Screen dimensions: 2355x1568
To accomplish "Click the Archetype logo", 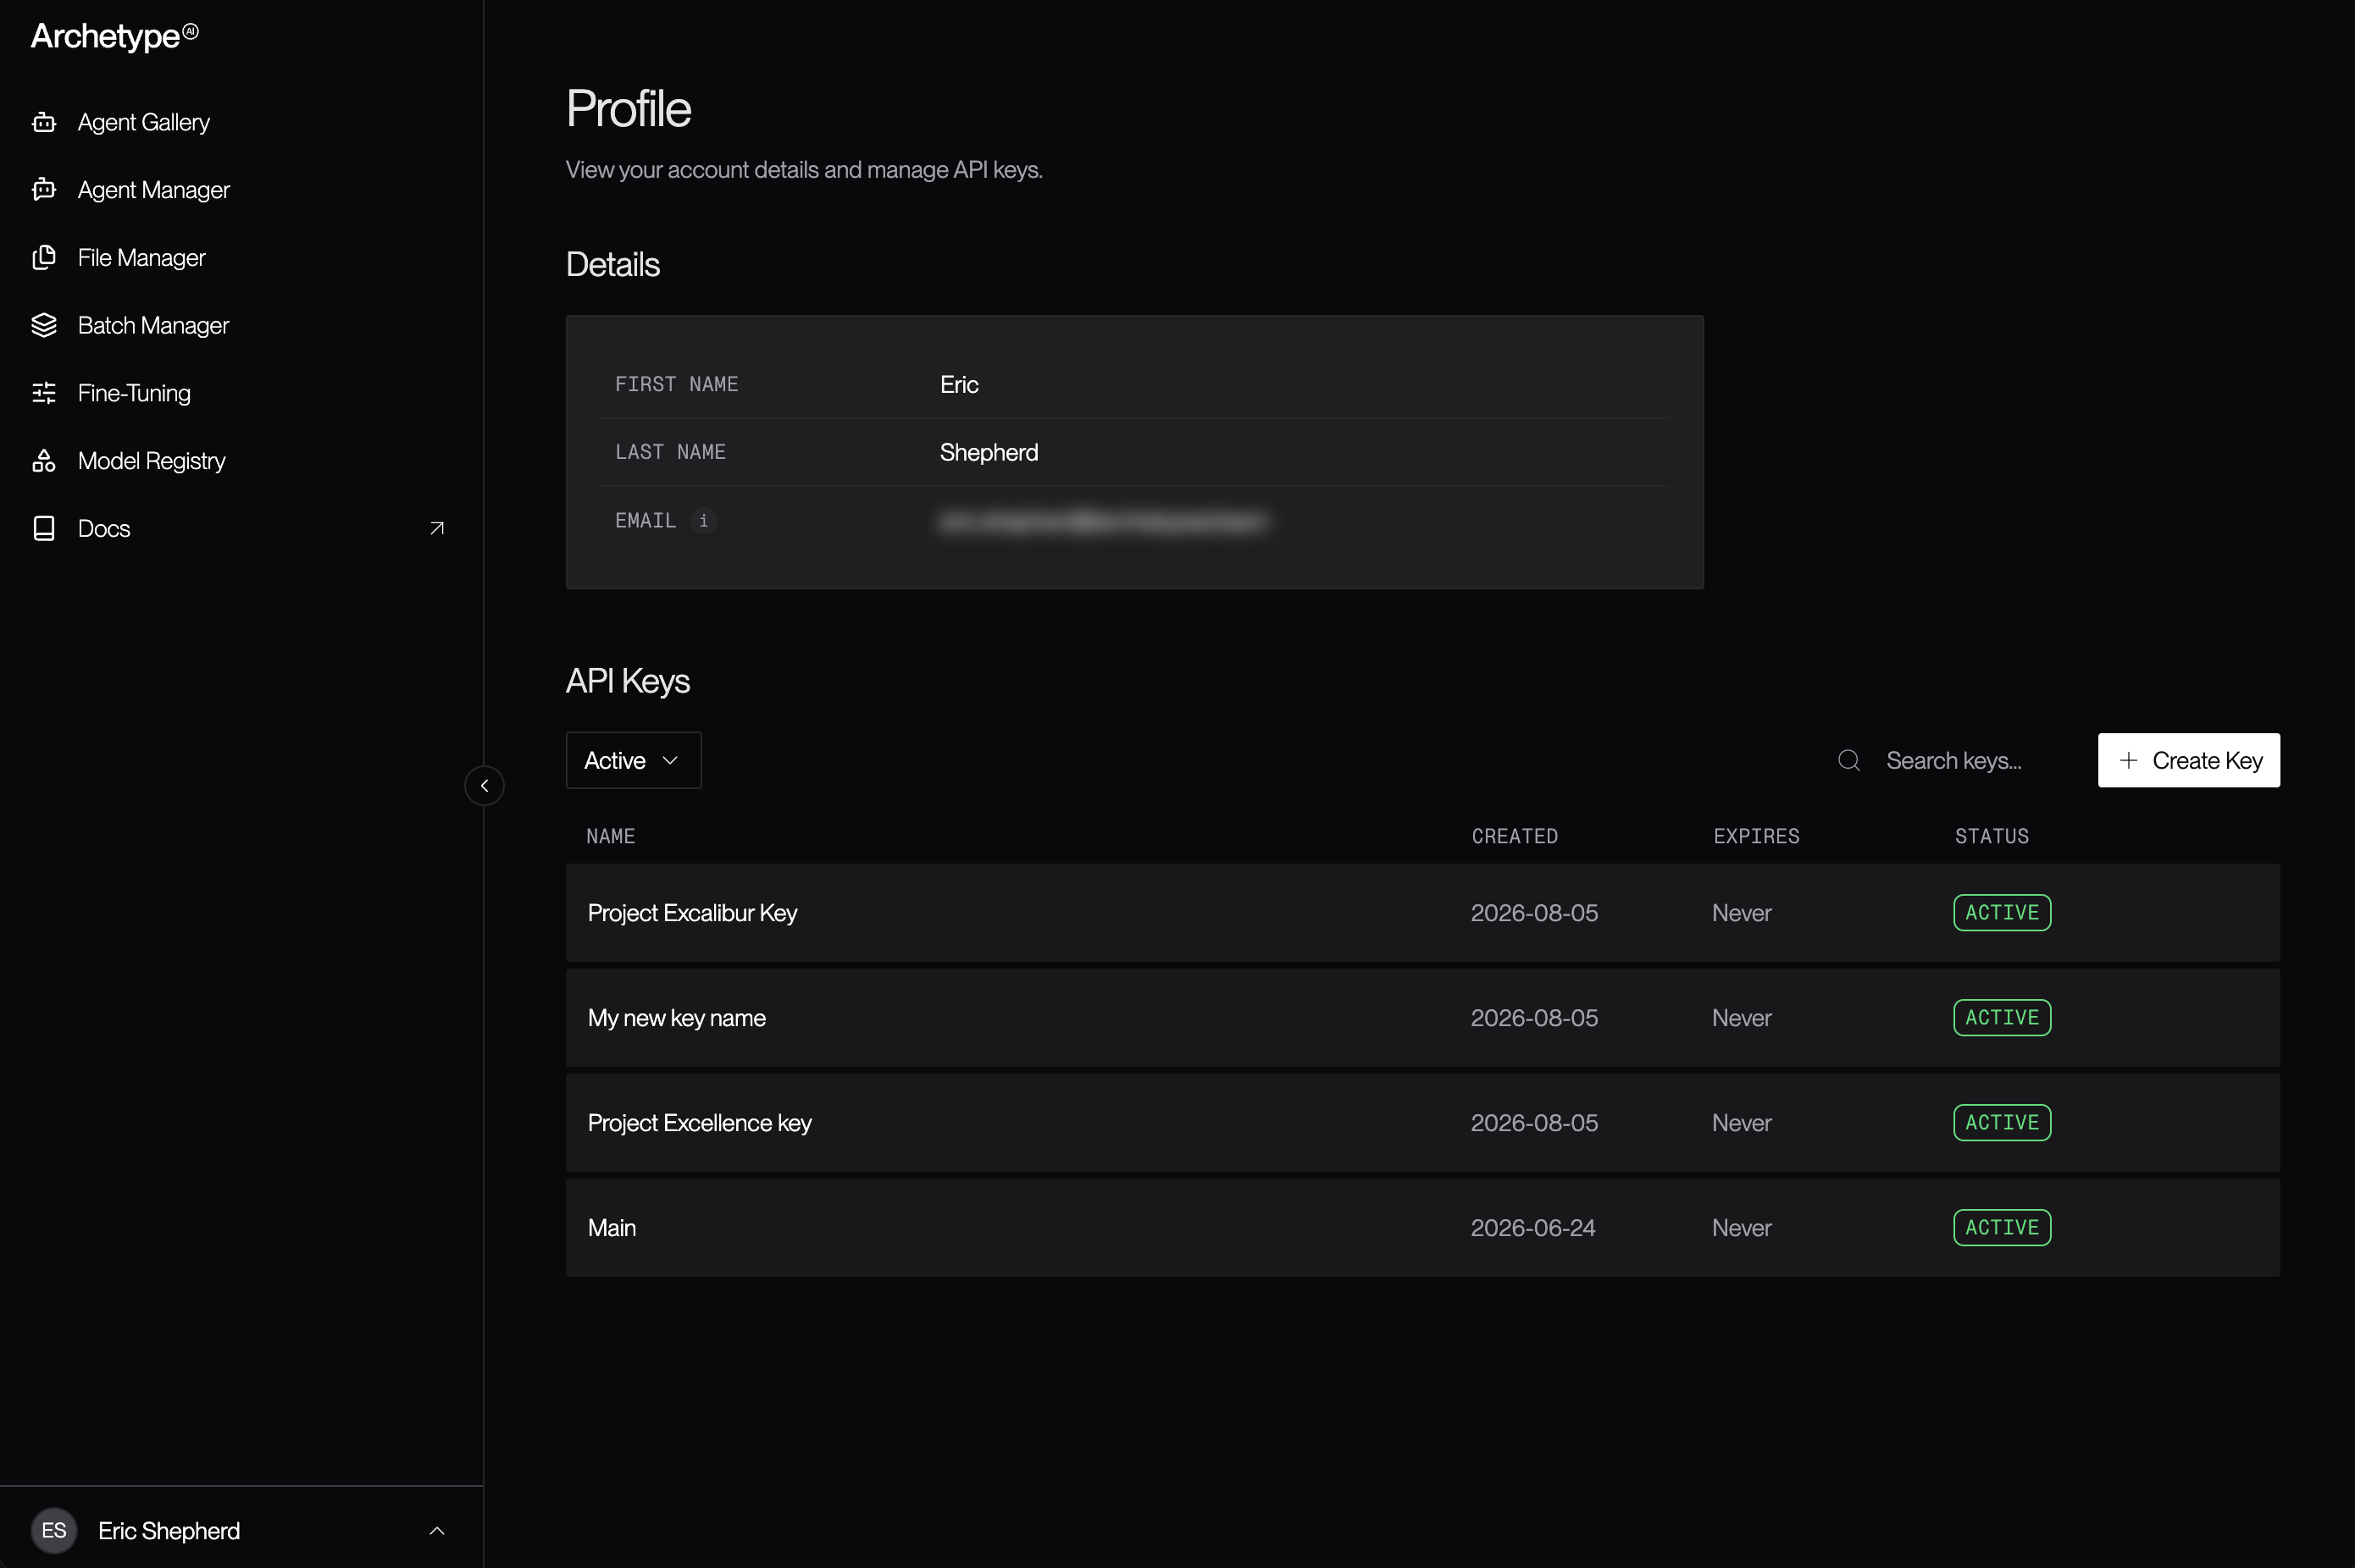I will point(115,36).
